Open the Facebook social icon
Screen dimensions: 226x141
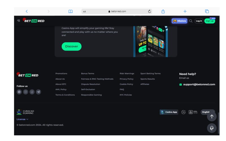click(32, 92)
